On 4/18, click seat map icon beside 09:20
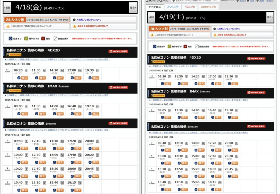The height and width of the screenshot is (194, 280). 27,71
